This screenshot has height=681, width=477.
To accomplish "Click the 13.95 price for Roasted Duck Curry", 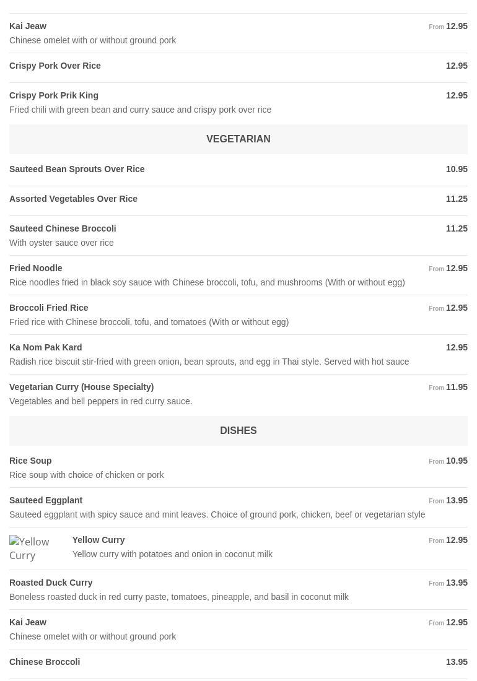I will [x=457, y=583].
